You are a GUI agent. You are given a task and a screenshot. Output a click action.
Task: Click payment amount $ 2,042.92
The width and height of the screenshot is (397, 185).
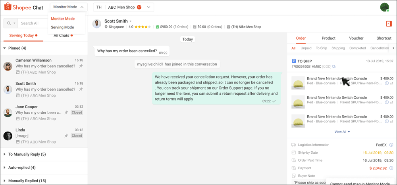click(x=378, y=168)
